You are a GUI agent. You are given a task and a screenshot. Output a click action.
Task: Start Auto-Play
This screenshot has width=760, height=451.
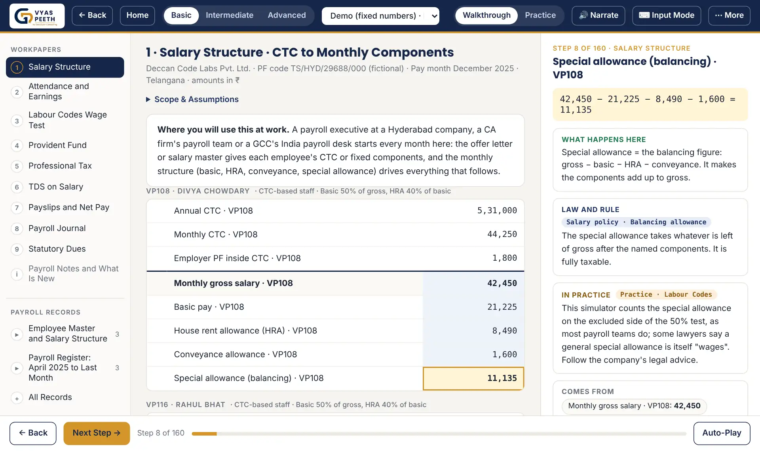(x=722, y=433)
